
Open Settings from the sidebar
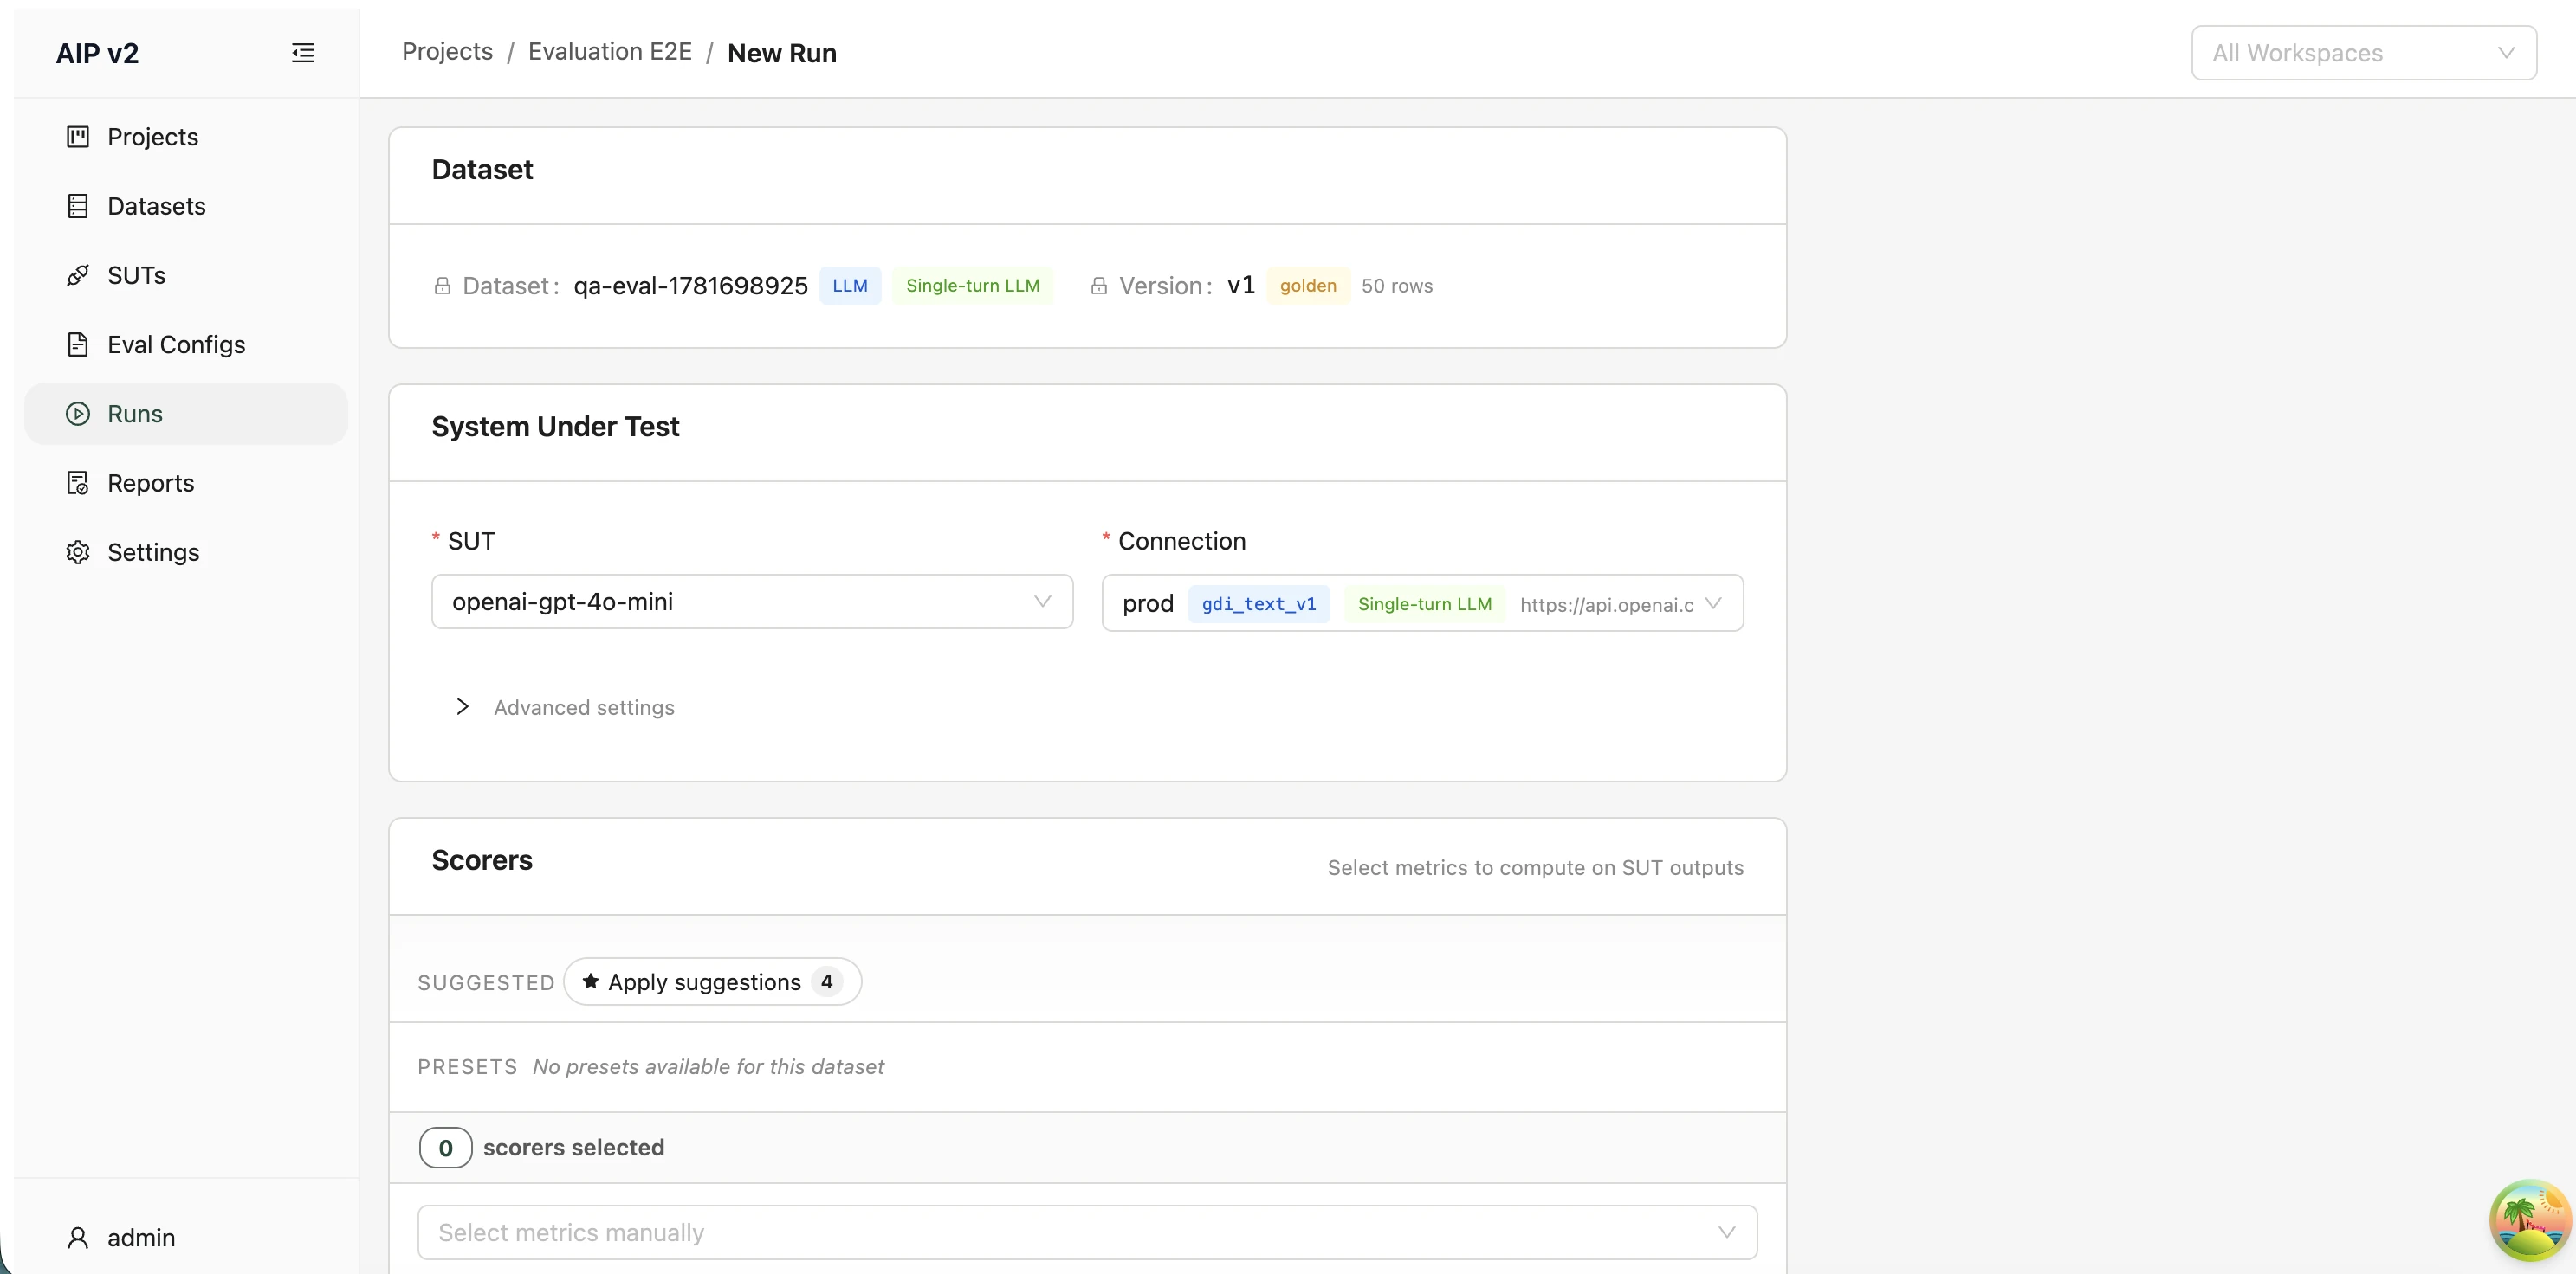click(186, 552)
